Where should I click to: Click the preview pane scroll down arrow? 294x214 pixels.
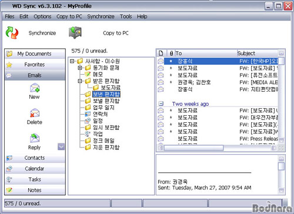coord(281,190)
